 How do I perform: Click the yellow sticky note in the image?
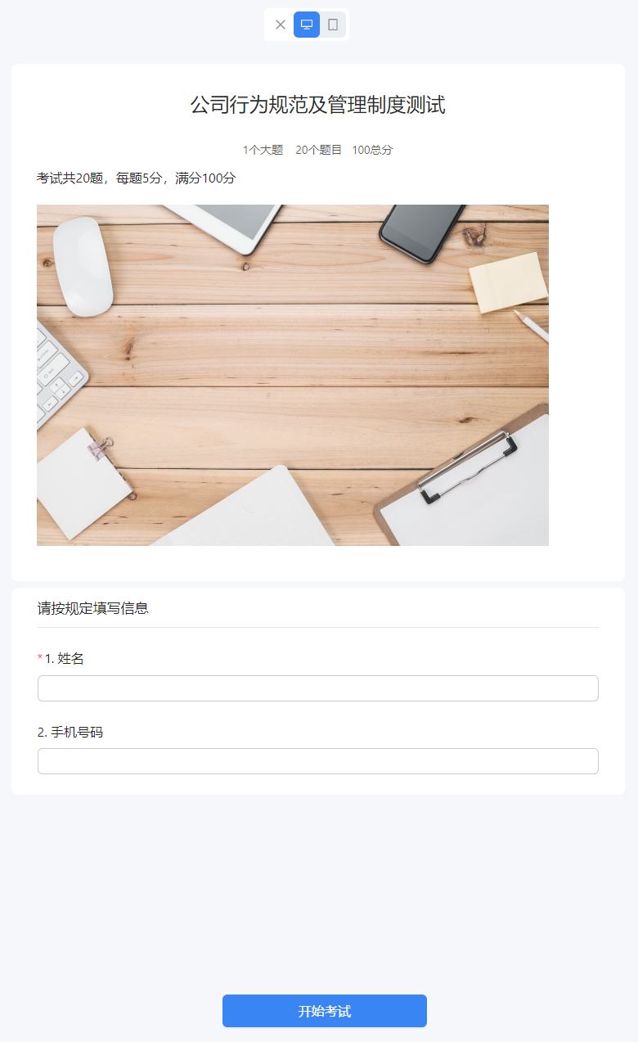(509, 282)
